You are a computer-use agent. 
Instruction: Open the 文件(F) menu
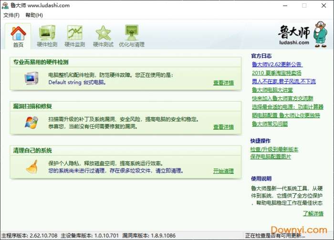[x=11, y=15]
